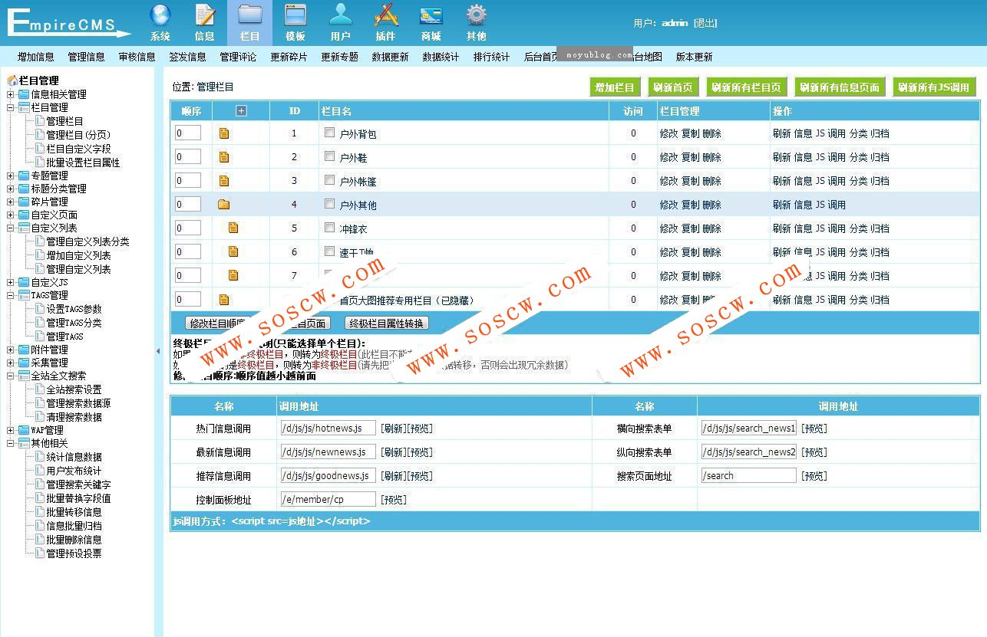The image size is (987, 637).
Task: Open the 数据更新 menu item
Action: 391,57
